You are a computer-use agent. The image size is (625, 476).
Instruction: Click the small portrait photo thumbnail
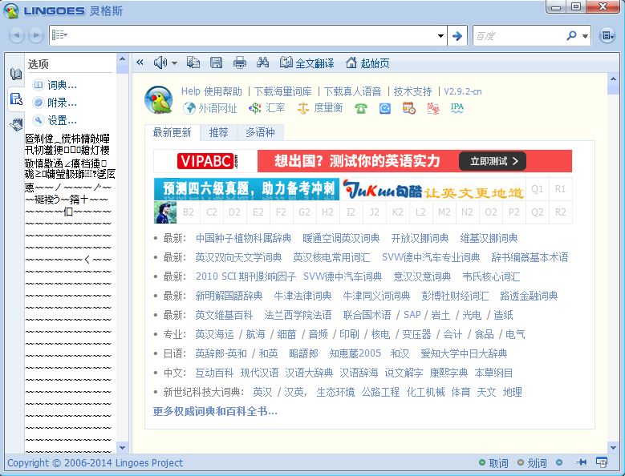165,212
